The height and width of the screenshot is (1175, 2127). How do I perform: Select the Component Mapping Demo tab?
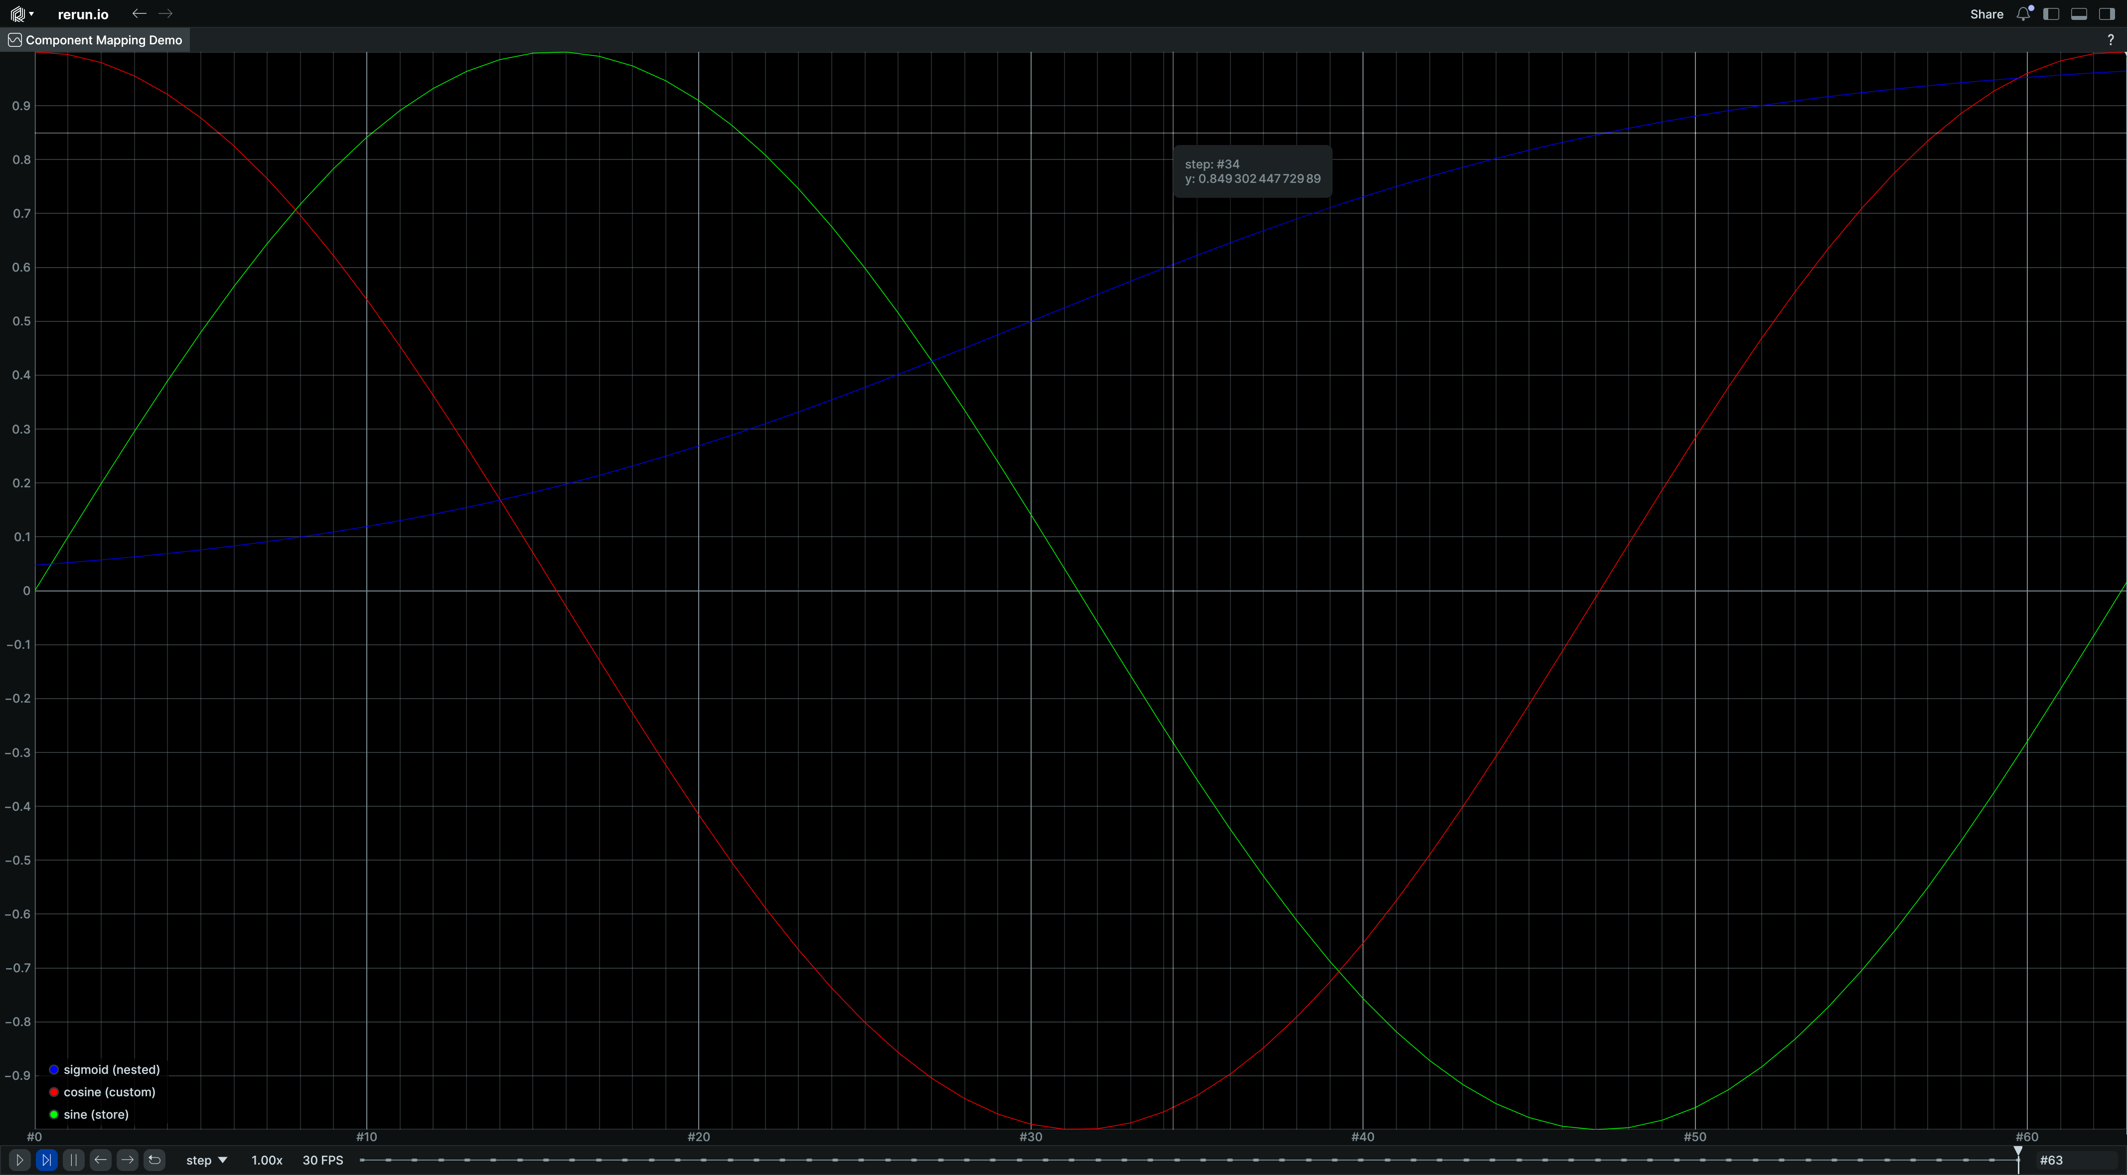(x=94, y=40)
